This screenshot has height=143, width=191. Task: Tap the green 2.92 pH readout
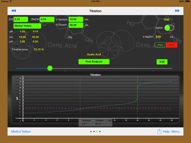[162, 62]
